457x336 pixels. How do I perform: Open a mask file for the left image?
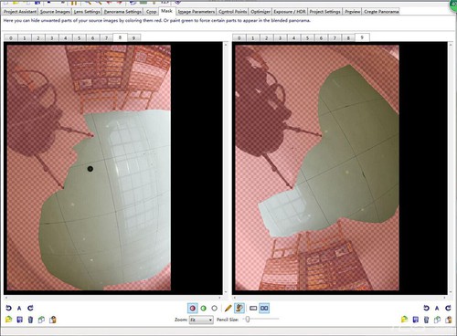[x=8, y=320]
